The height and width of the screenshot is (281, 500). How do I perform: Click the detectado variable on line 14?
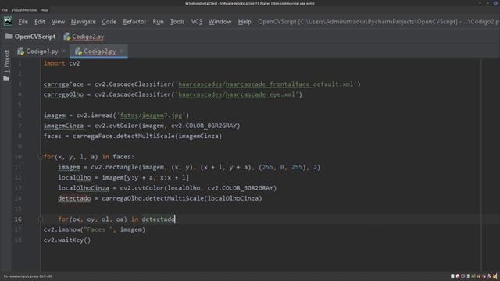point(74,198)
